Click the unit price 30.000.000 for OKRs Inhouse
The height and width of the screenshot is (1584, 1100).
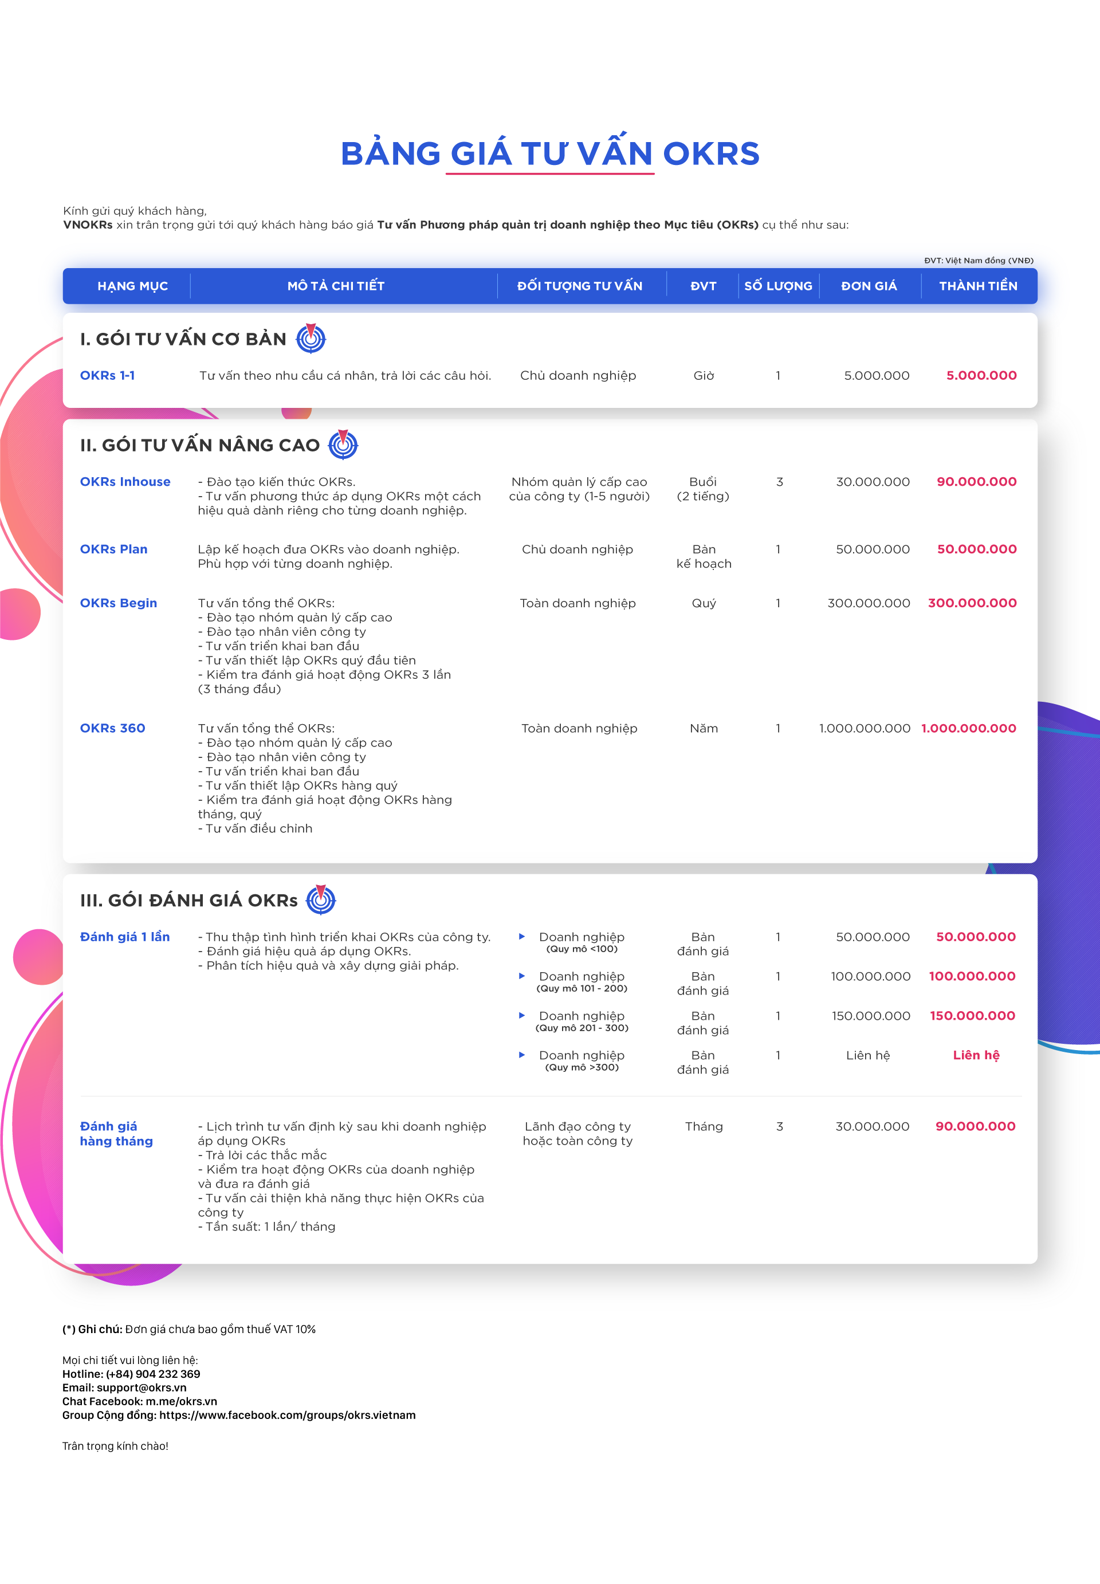tap(873, 482)
